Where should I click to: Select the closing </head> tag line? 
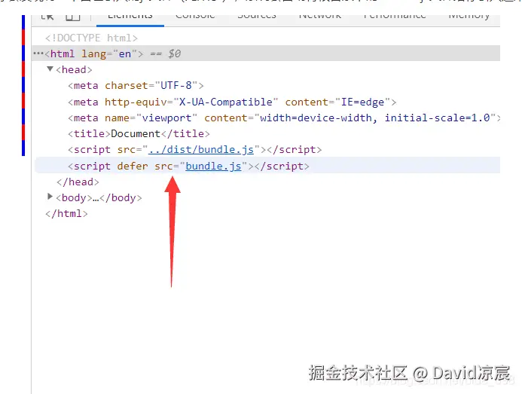tap(78, 182)
